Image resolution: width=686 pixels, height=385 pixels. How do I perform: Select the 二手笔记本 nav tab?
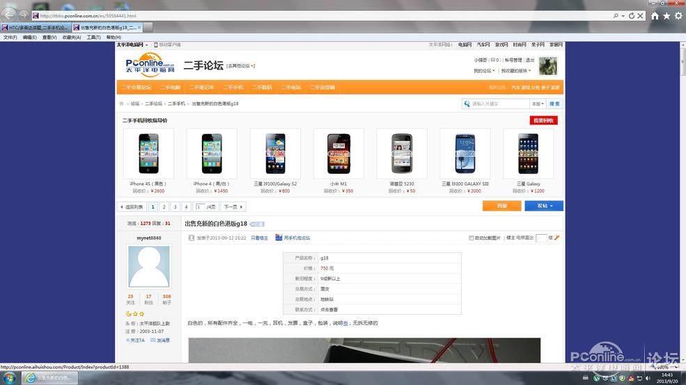point(202,88)
